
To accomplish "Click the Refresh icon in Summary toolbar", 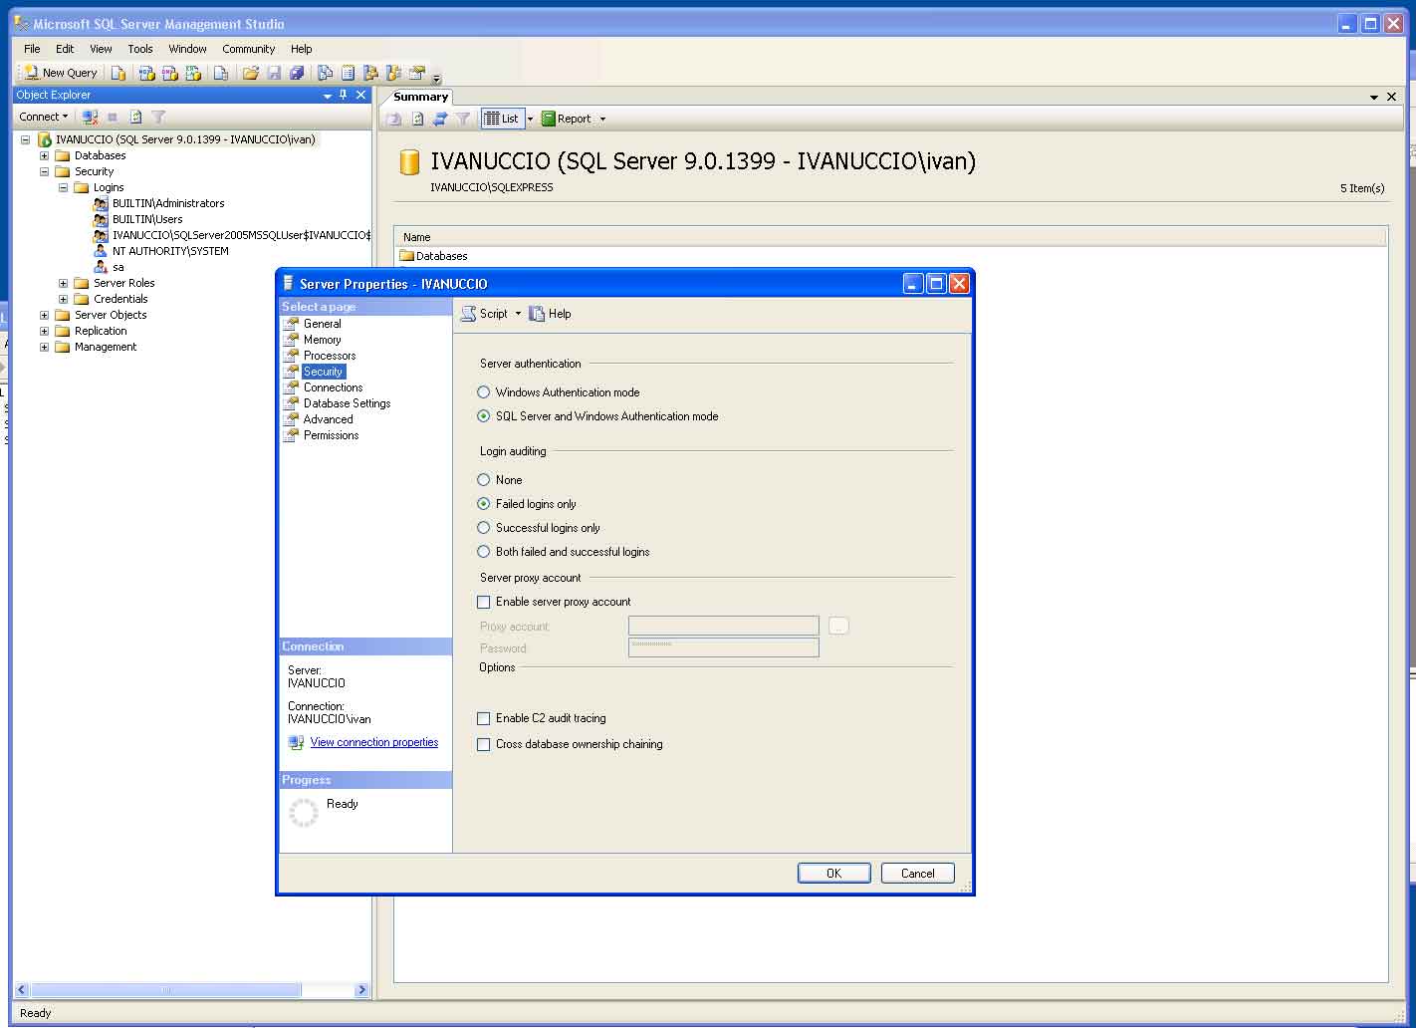I will [417, 119].
